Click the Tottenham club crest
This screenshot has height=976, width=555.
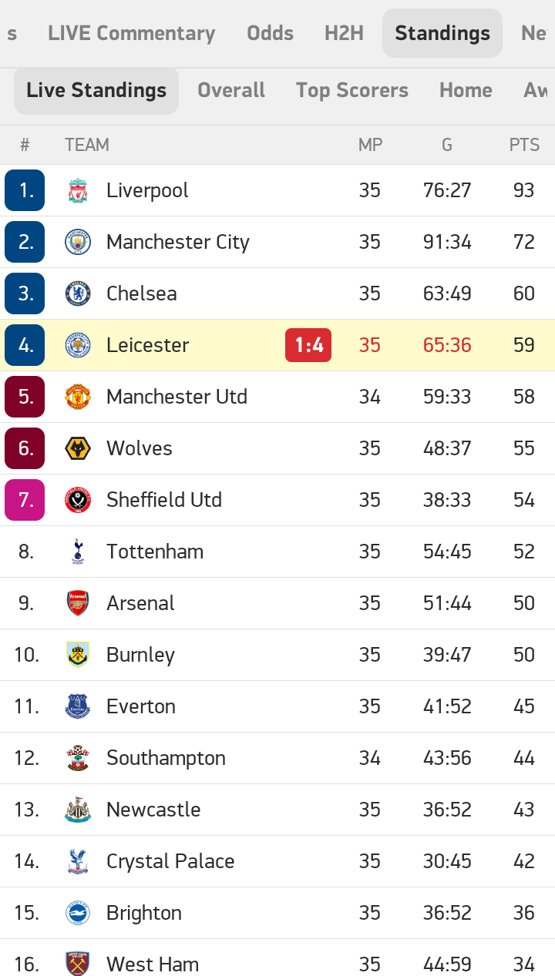(x=78, y=552)
